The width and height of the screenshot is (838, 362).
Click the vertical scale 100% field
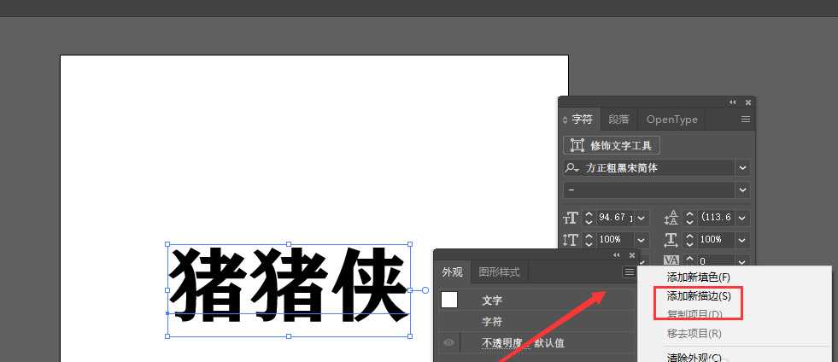coord(614,240)
